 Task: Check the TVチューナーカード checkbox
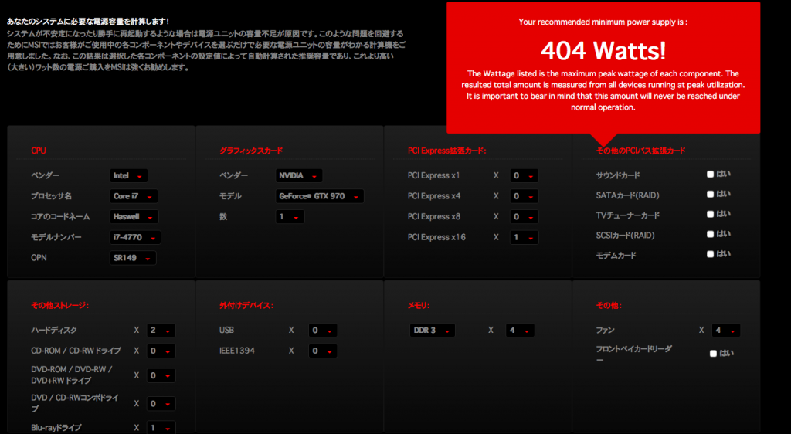711,214
